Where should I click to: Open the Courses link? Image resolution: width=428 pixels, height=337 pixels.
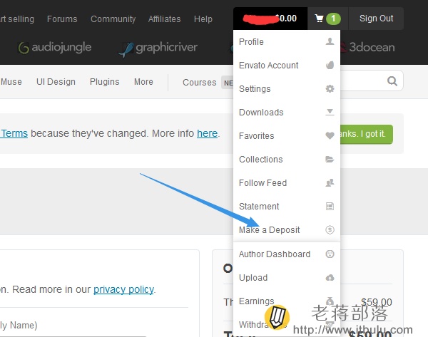(x=199, y=83)
